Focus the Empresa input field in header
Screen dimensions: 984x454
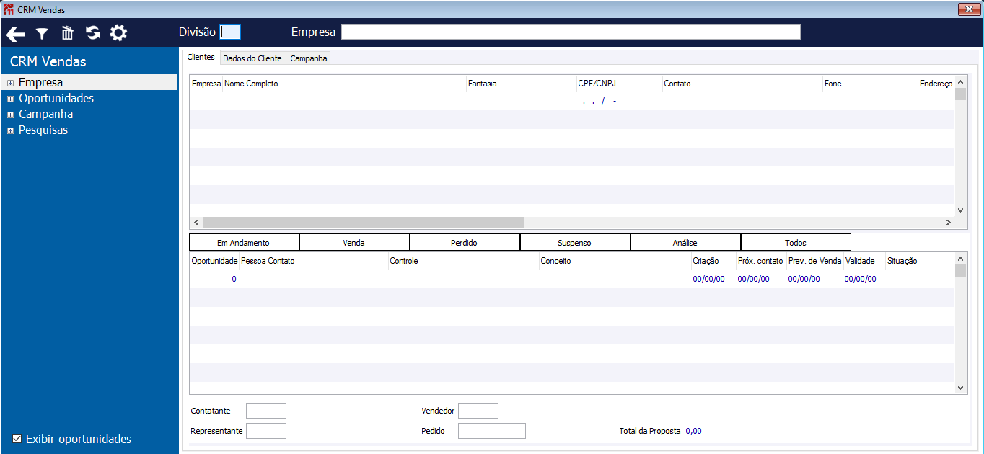571,32
